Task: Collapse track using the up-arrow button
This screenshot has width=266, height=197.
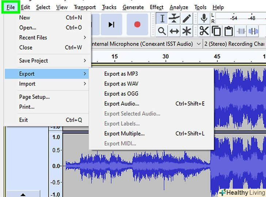Action: (x=22, y=194)
